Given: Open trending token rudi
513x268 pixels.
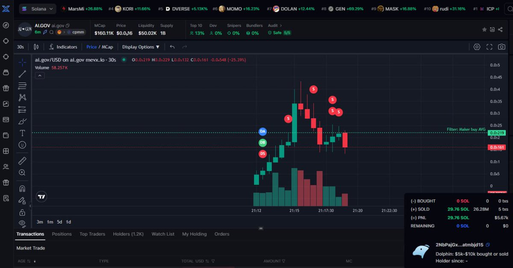Looking at the screenshot, I should [445, 9].
